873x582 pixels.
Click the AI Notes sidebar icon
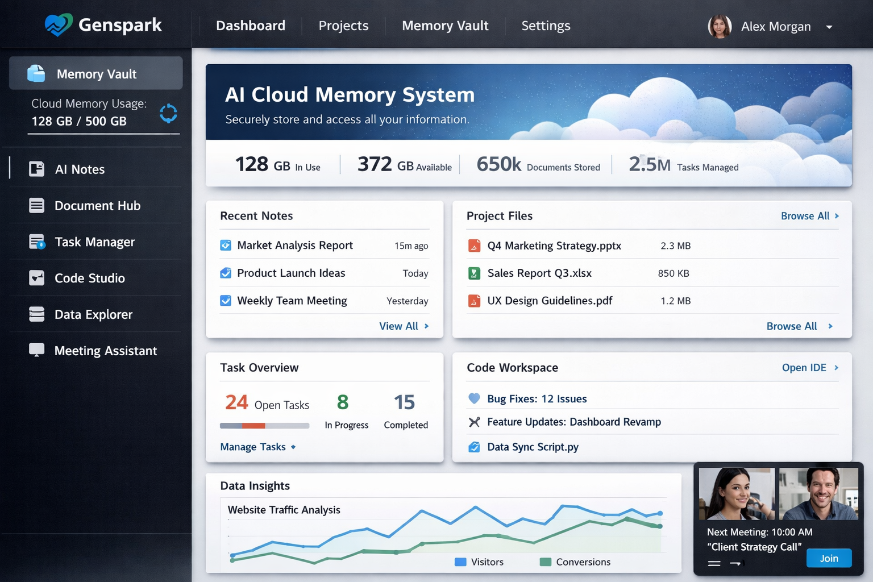(x=36, y=169)
